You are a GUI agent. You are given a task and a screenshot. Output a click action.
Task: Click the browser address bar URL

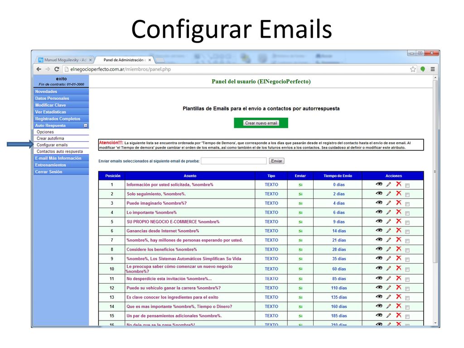click(x=121, y=69)
